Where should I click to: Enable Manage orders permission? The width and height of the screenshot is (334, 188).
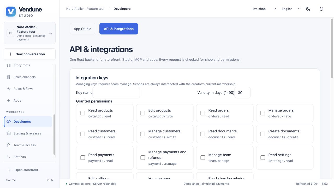pyautogui.click(x=263, y=113)
